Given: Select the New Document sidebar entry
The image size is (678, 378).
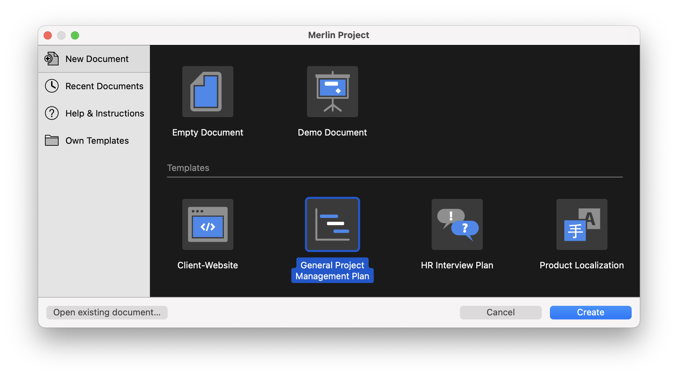Looking at the screenshot, I should tap(97, 59).
